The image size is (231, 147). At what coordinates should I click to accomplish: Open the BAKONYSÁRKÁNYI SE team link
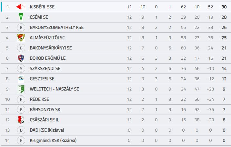pos(51,48)
